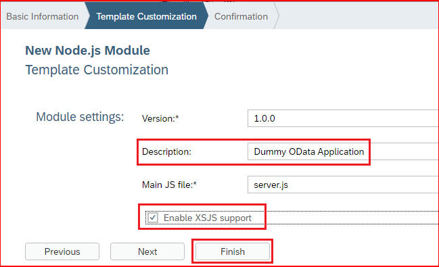Image resolution: width=439 pixels, height=267 pixels.
Task: Click the Main JS file:* label
Action: [x=169, y=185]
